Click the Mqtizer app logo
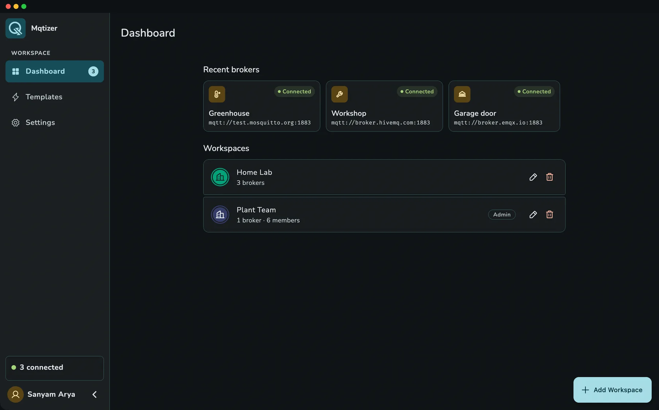The height and width of the screenshot is (410, 659). [x=15, y=28]
